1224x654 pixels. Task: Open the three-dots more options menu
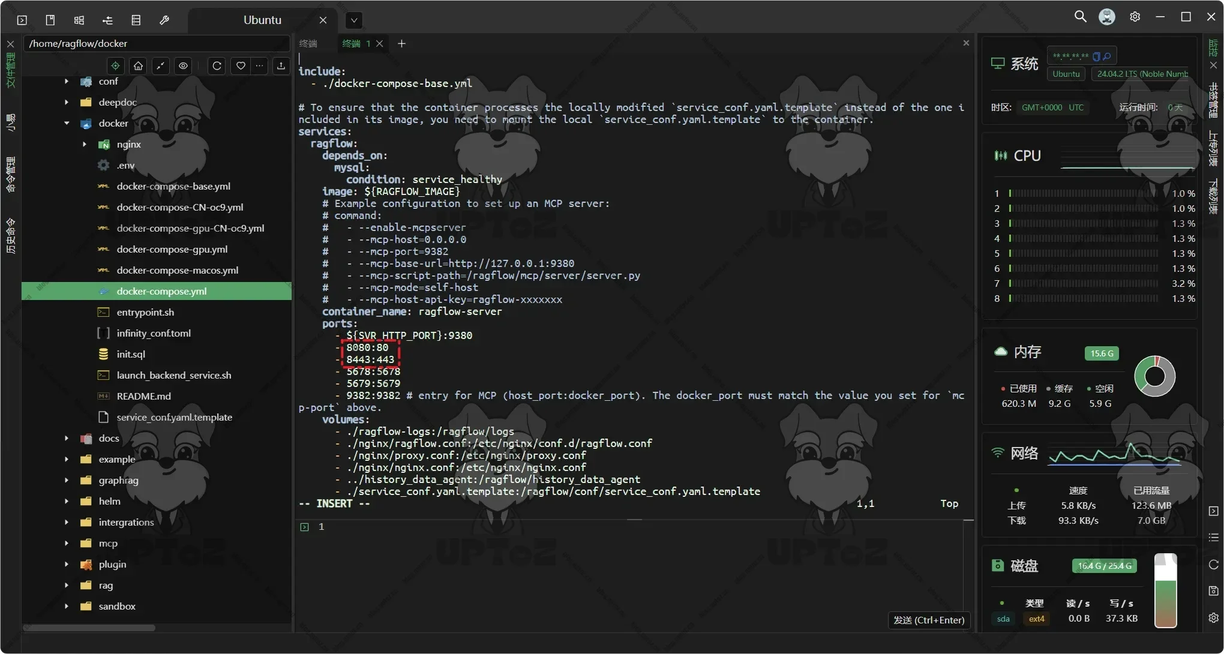click(x=259, y=65)
